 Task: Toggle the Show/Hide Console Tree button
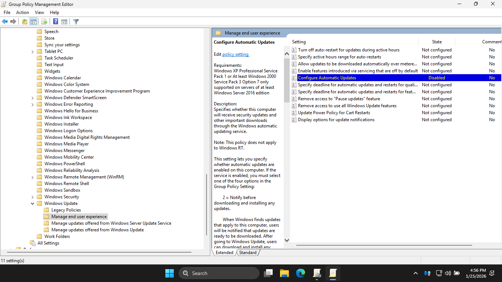pos(33,22)
